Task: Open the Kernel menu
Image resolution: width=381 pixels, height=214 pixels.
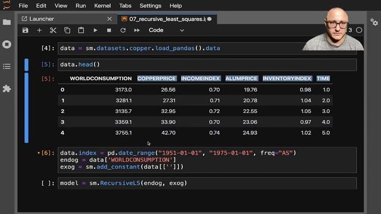Action: (102, 5)
